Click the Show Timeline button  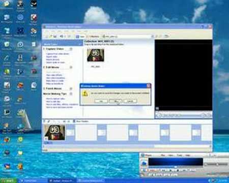tap(80, 121)
